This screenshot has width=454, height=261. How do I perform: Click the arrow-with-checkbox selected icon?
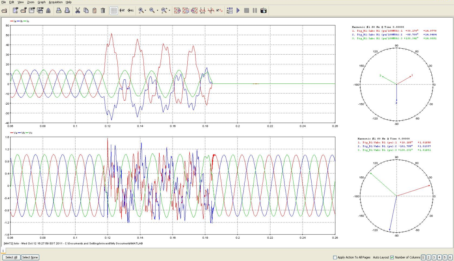pos(122,10)
